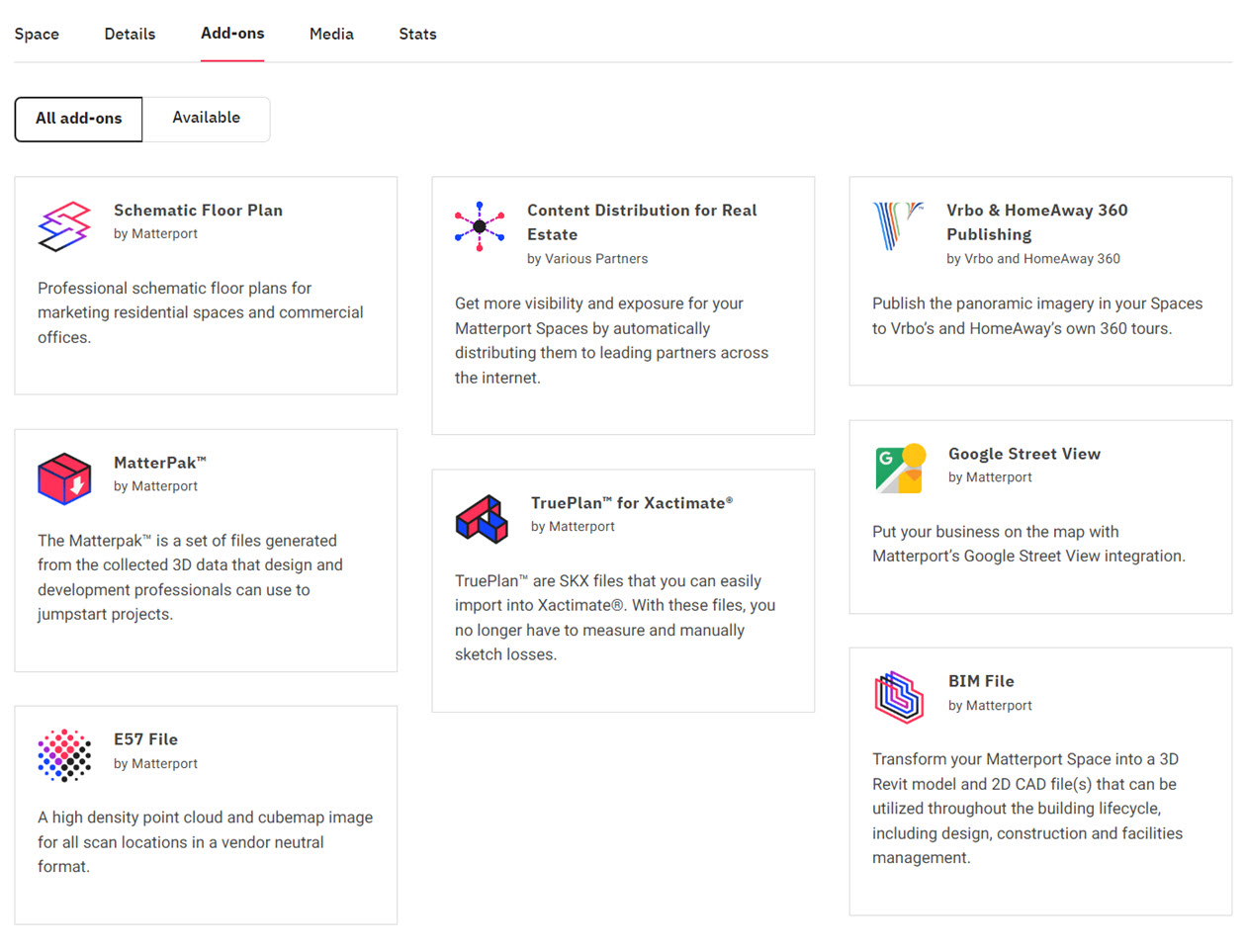This screenshot has width=1246, height=949.
Task: Click 'by Matterport' under Schematic Floor Plan
Action: tap(155, 234)
